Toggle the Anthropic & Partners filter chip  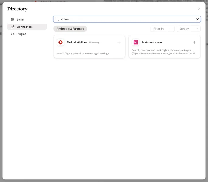click(x=70, y=29)
